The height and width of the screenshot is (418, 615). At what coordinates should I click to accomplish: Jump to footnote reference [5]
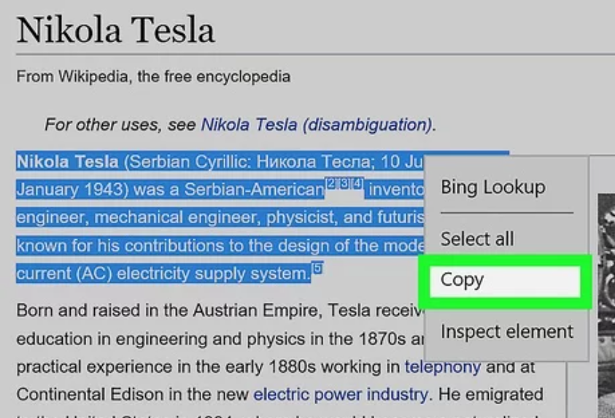tap(317, 269)
